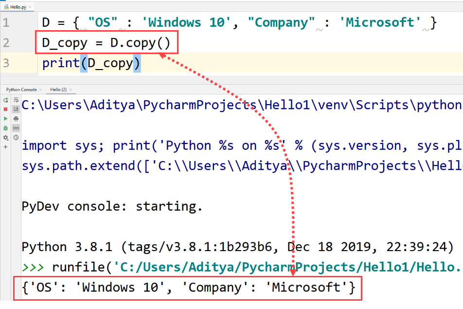The height and width of the screenshot is (309, 463).
Task: Click the Python 3.8.1 version line
Action: 238,247
